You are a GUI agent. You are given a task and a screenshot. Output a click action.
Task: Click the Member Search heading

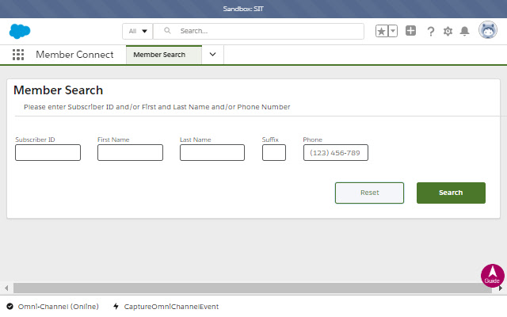58,90
